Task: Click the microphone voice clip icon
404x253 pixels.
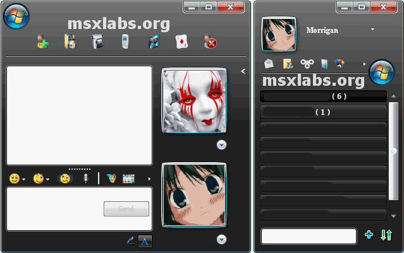Action: 86,179
